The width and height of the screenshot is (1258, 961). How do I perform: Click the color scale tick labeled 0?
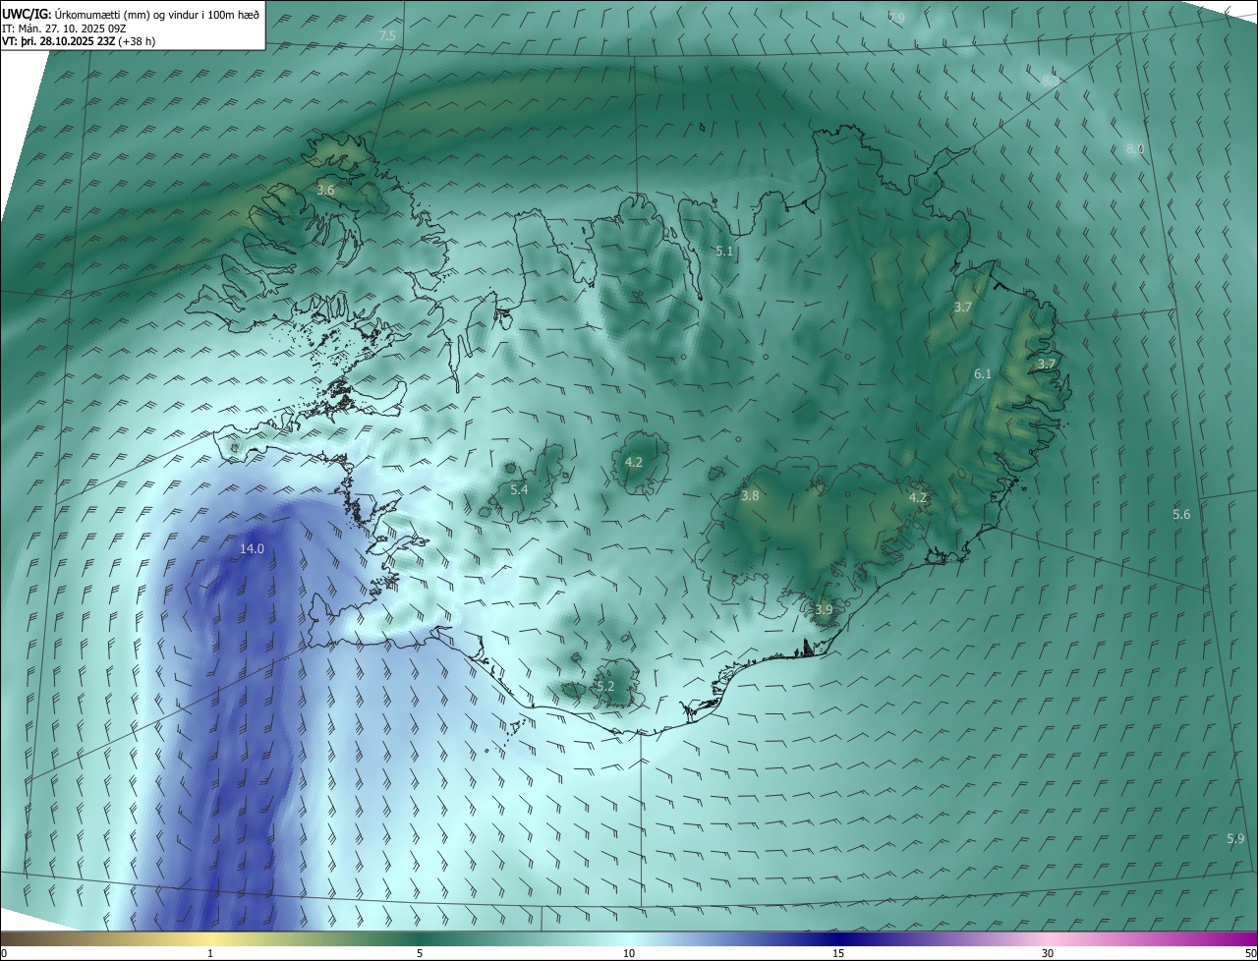[x=4, y=953]
